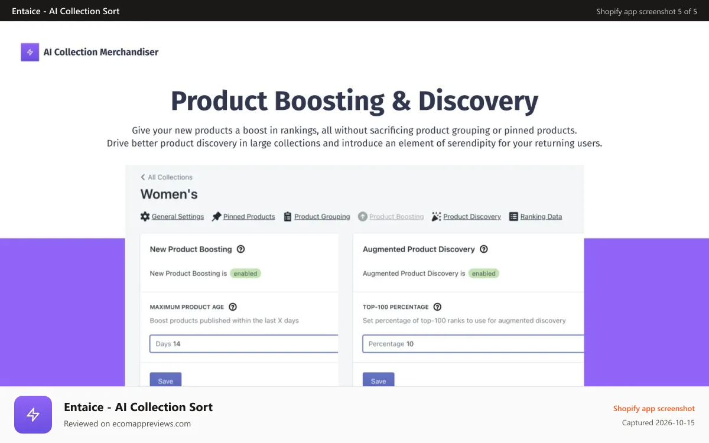Open the Product Grouping tab
709x443 pixels.
tap(322, 217)
